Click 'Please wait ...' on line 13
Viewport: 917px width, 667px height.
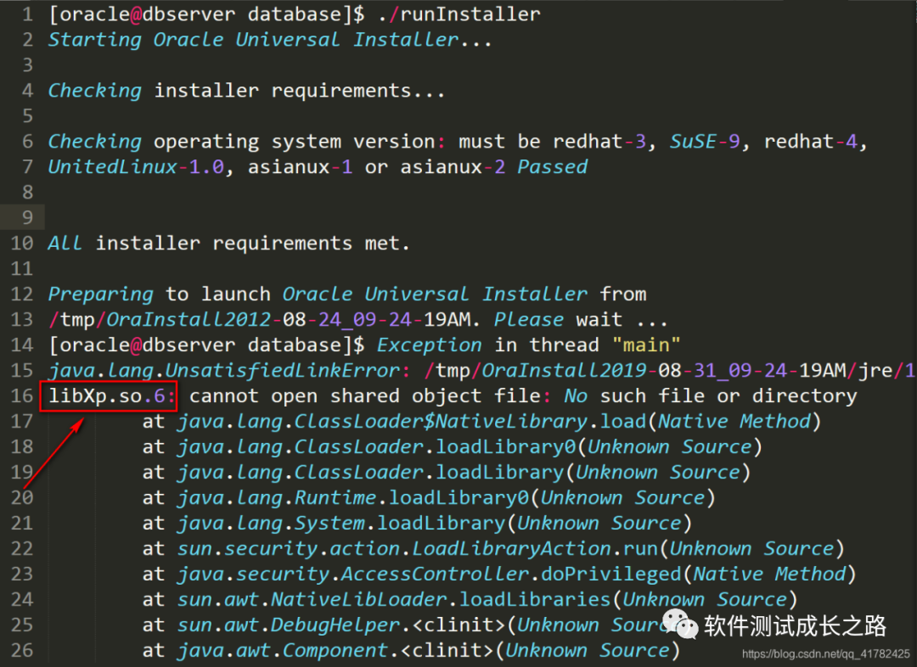pyautogui.click(x=582, y=320)
